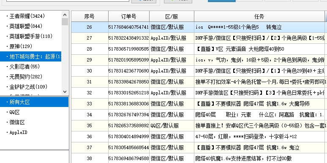Select 英雄联盟(844) in game list
Screen dimensions: 327x163
tap(26, 26)
